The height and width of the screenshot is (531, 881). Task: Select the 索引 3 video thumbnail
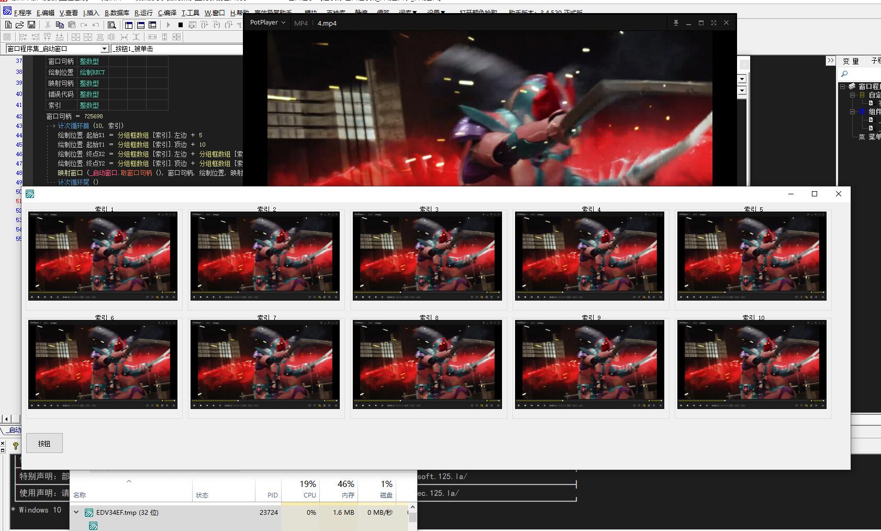point(427,256)
